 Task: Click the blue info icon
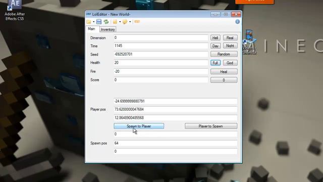237,22
